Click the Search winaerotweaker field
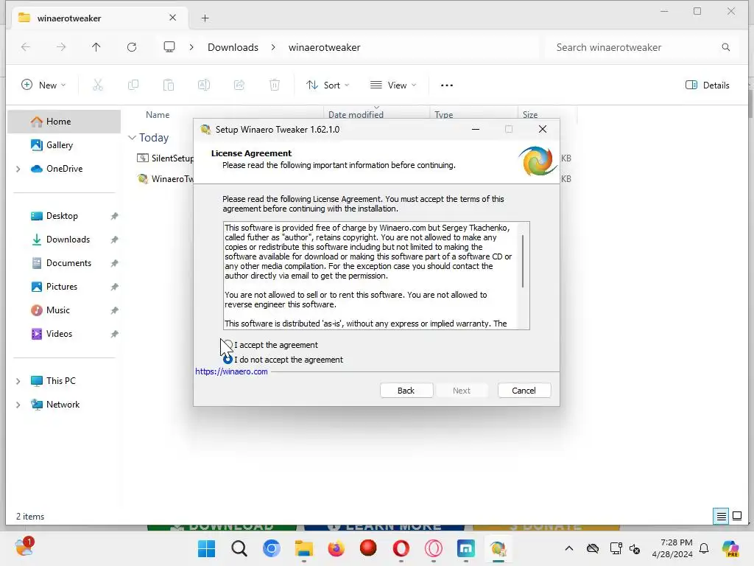The width and height of the screenshot is (754, 566). (x=642, y=47)
